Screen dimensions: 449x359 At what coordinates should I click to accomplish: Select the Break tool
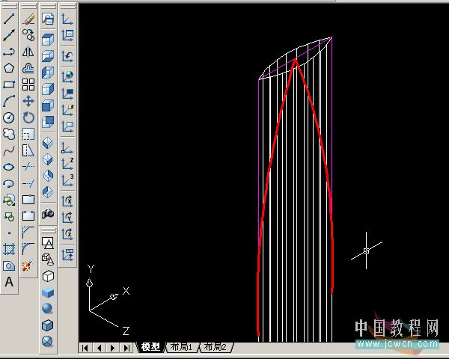[x=28, y=215]
